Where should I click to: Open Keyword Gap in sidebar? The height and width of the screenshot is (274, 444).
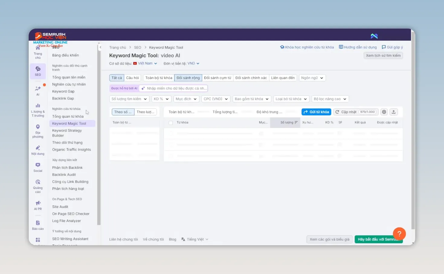pos(63,92)
